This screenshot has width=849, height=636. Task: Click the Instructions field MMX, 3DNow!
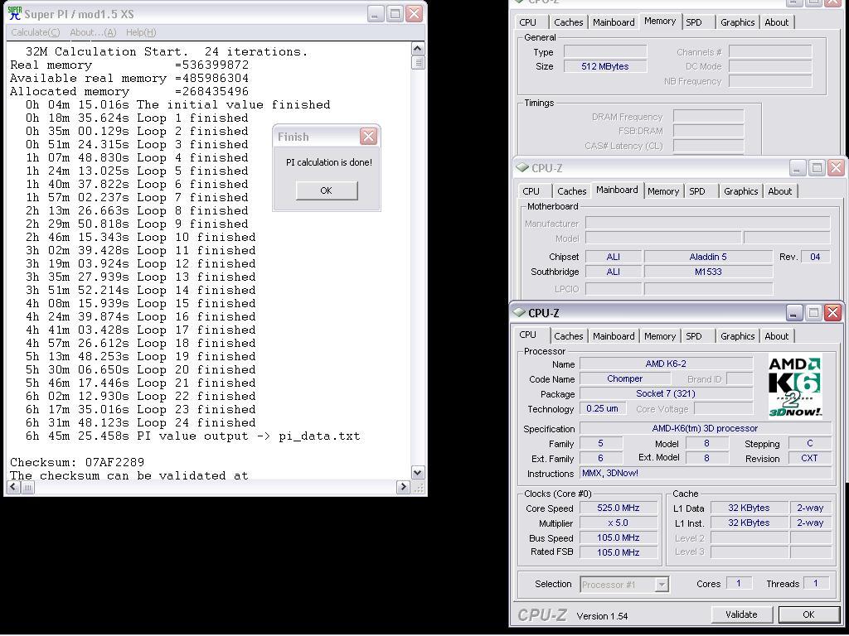[705, 473]
